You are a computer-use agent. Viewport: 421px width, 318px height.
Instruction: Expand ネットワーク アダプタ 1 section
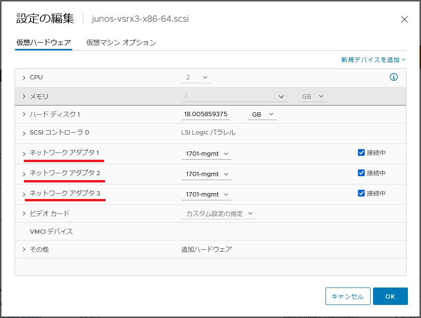[x=24, y=154]
